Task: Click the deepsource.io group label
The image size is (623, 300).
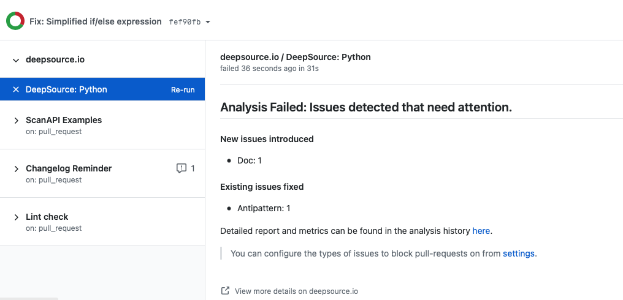Action: (x=55, y=59)
